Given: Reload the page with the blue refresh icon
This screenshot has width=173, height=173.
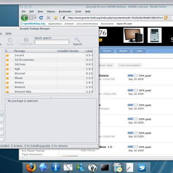Looking at the screenshot, I should click(x=41, y=18).
